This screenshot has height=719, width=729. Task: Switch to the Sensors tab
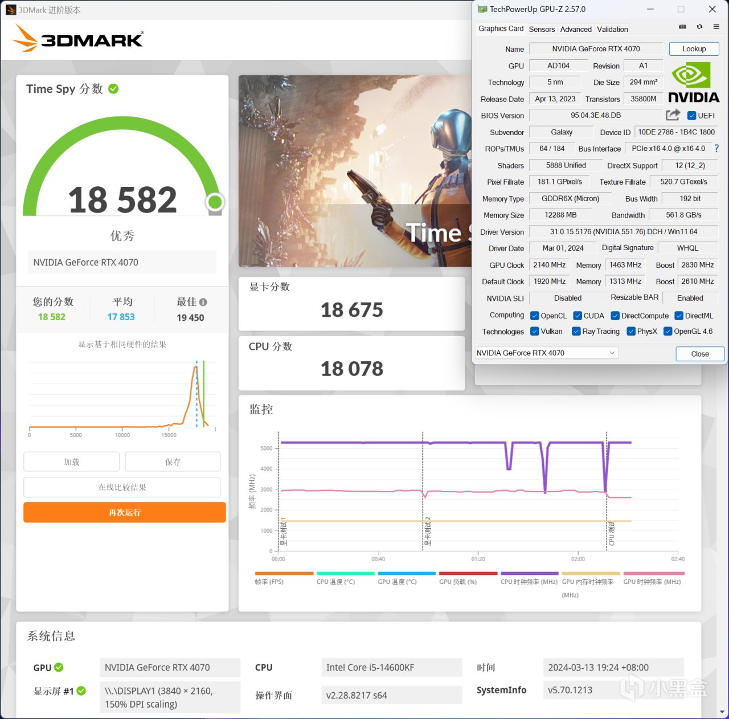[x=542, y=29]
